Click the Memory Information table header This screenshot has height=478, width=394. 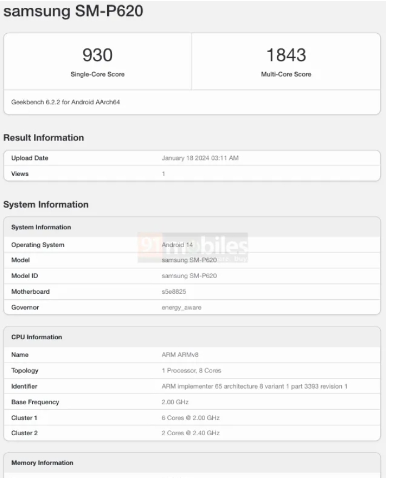pos(42,462)
